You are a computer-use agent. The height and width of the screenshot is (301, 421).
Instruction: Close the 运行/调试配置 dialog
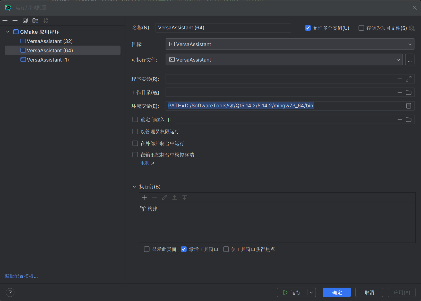click(x=415, y=8)
